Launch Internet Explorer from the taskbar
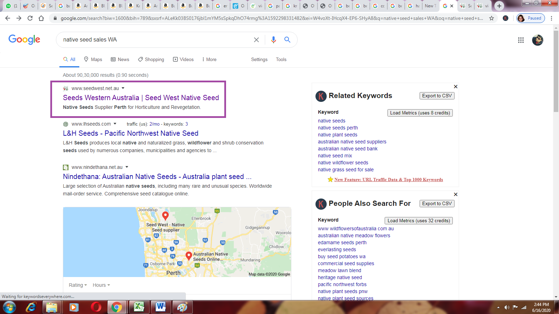The height and width of the screenshot is (314, 559). click(x=31, y=307)
